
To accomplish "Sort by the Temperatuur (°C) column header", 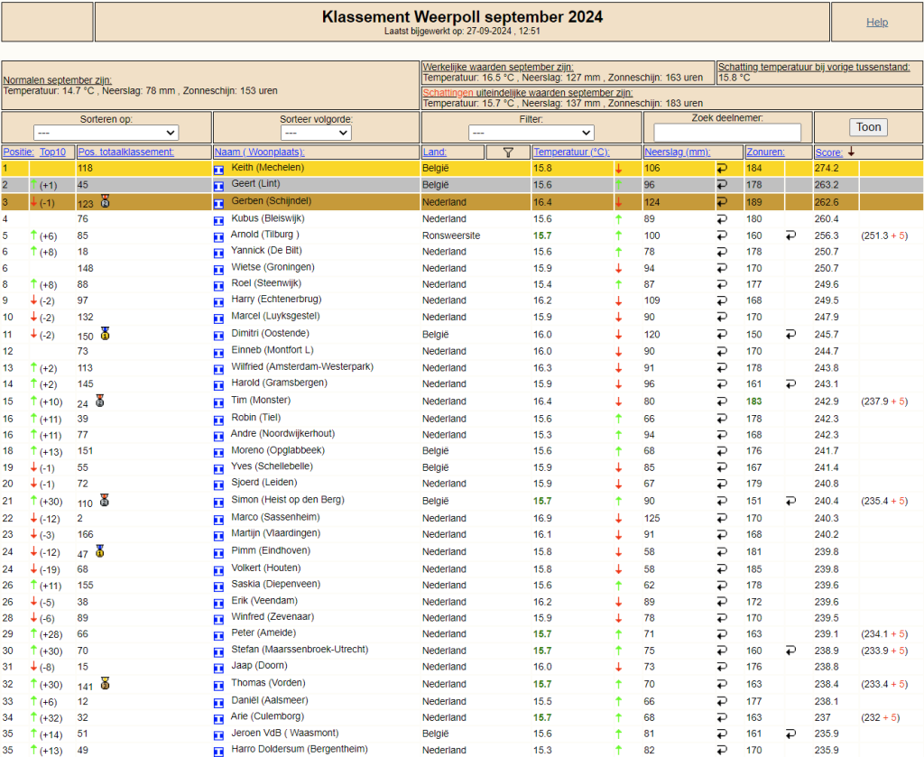I will 571,152.
